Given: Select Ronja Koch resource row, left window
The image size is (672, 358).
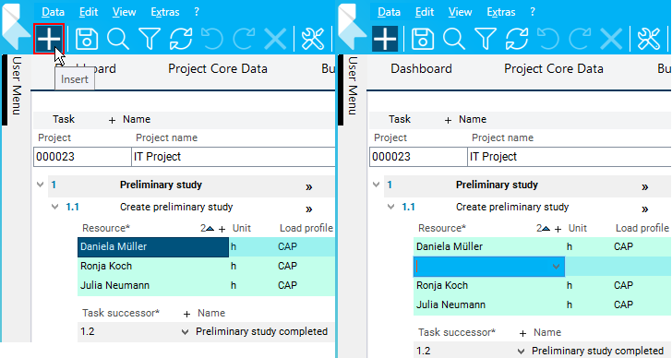Looking at the screenshot, I should [206, 266].
